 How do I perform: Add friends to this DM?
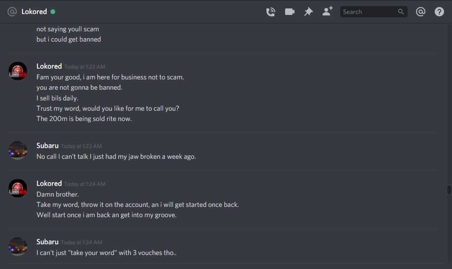[x=327, y=12]
